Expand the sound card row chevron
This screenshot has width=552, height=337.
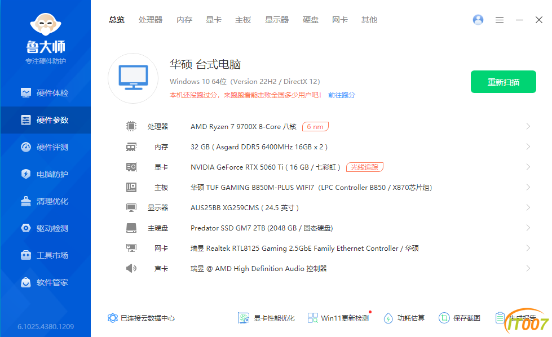tap(528, 268)
